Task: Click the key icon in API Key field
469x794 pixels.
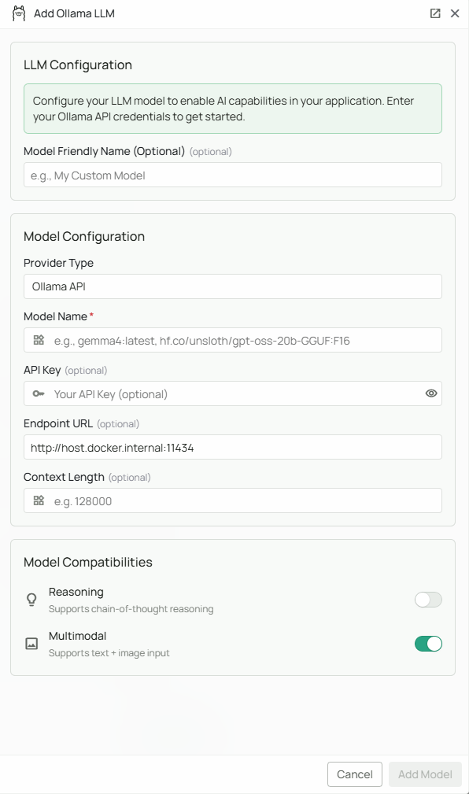Action: (x=39, y=393)
